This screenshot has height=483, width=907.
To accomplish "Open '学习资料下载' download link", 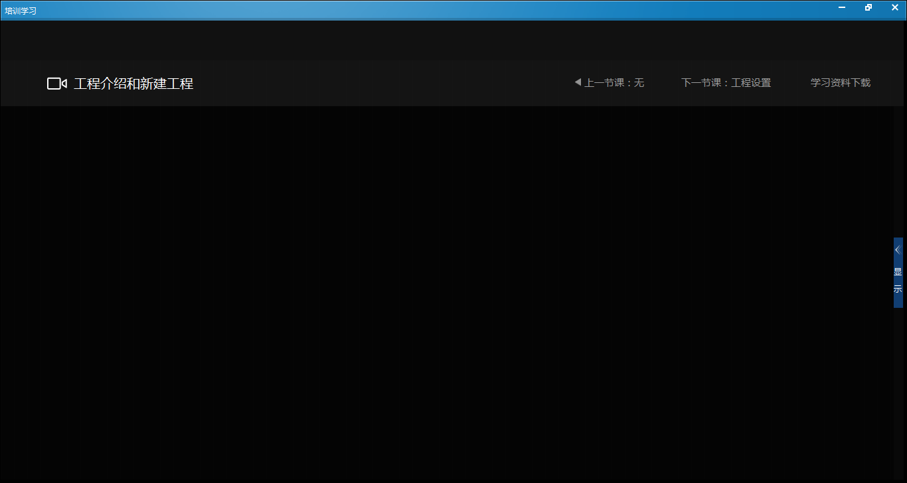I will point(840,83).
